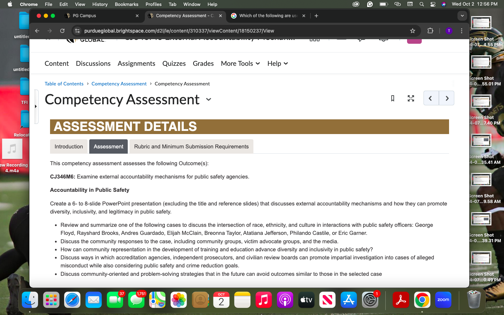
Task: Open Launchpad from the dock
Action: (51, 300)
